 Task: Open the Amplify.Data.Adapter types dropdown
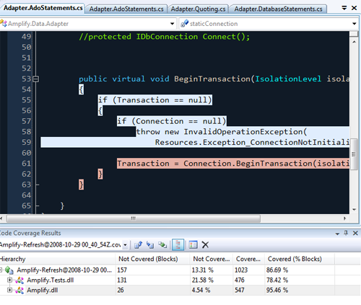pyautogui.click(x=172, y=24)
